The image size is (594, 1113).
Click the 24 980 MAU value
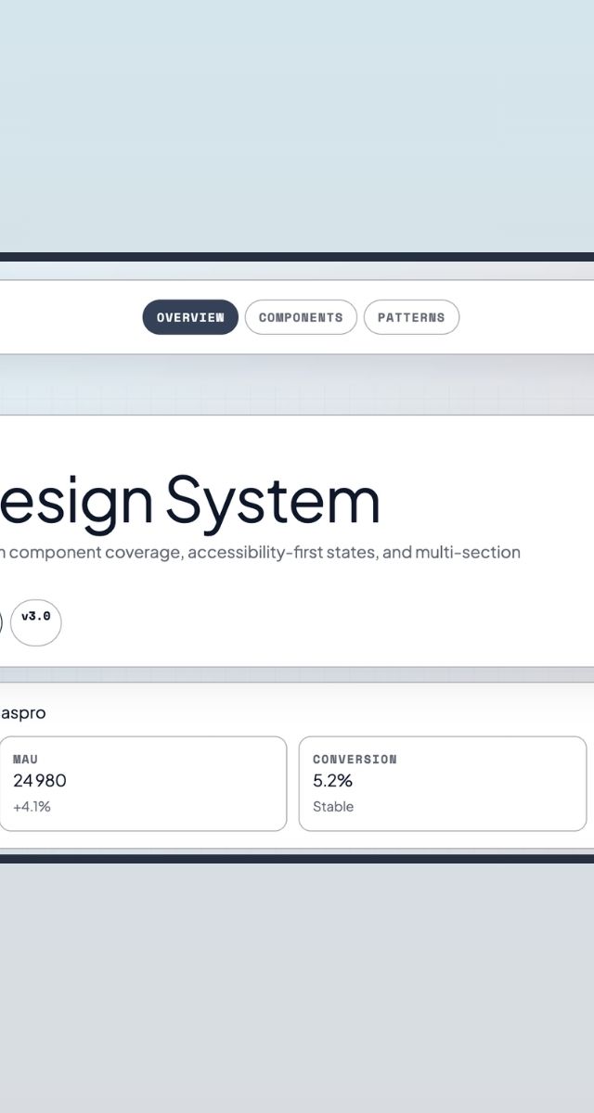click(40, 781)
